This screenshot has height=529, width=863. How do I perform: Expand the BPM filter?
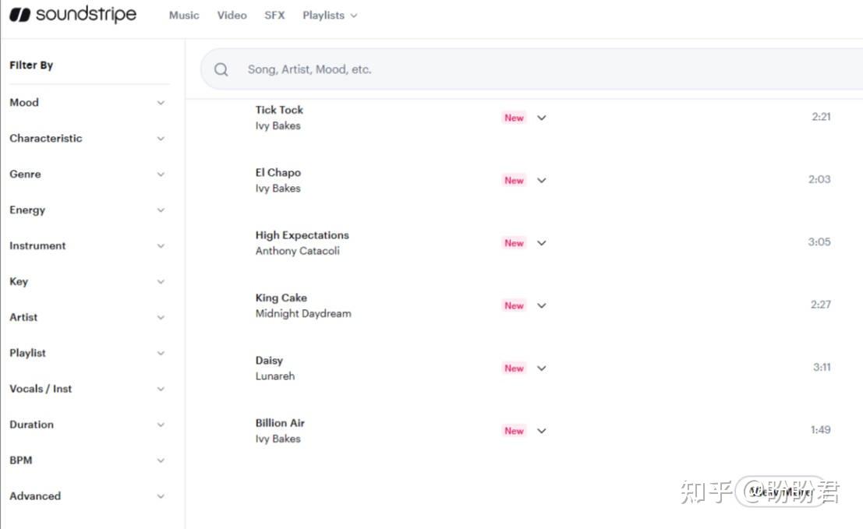click(87, 460)
